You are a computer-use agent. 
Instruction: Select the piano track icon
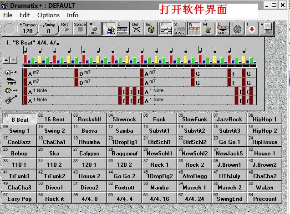point(12,82)
